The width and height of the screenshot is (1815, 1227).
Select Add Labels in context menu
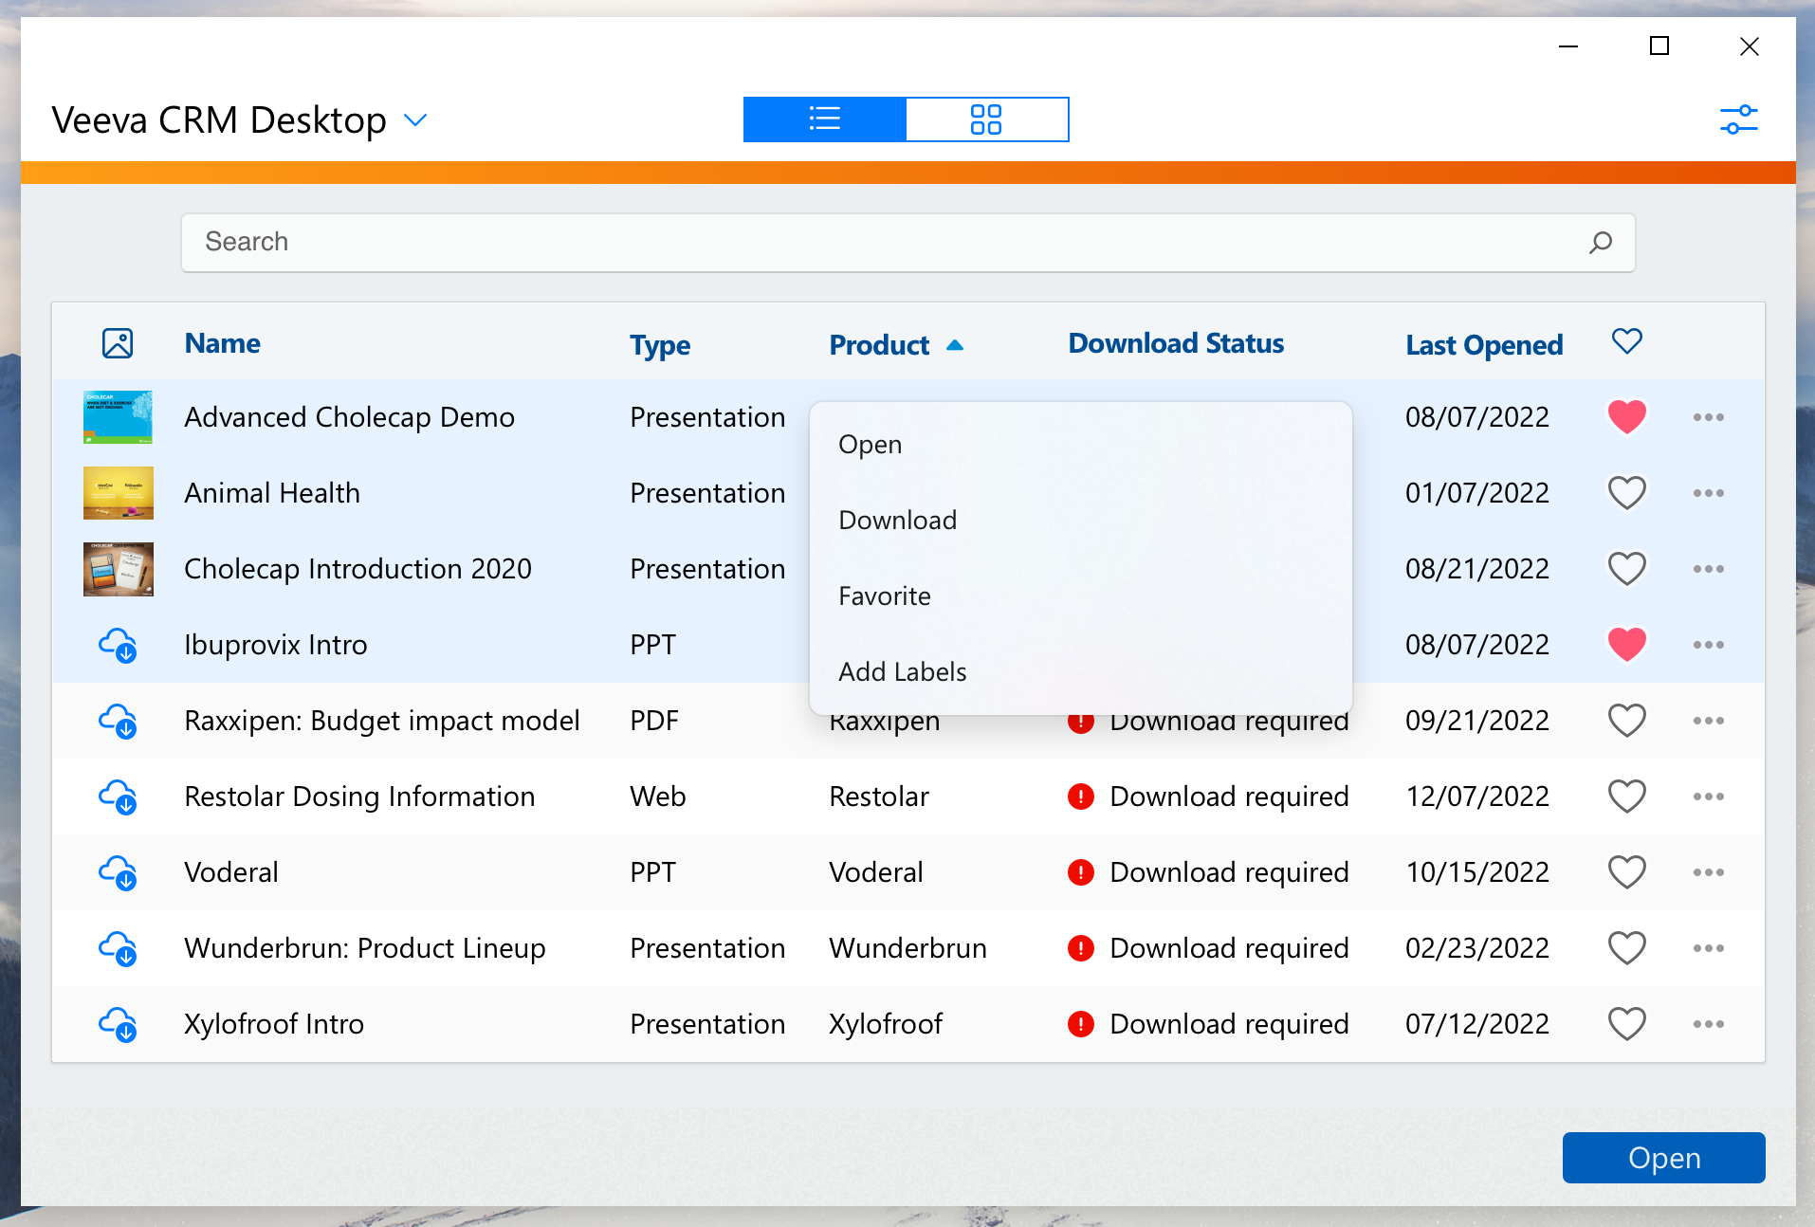(x=902, y=671)
